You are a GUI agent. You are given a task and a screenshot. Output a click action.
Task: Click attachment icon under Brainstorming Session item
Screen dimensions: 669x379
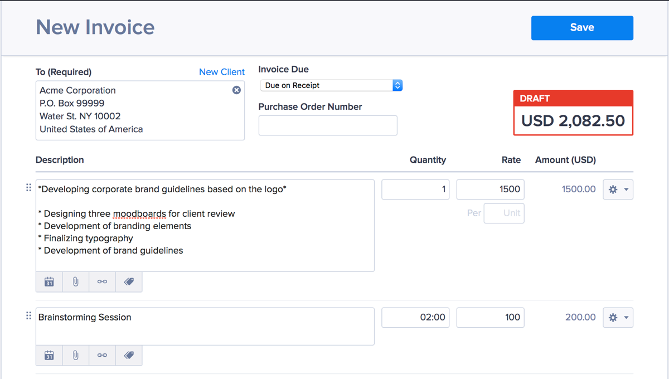pos(76,355)
